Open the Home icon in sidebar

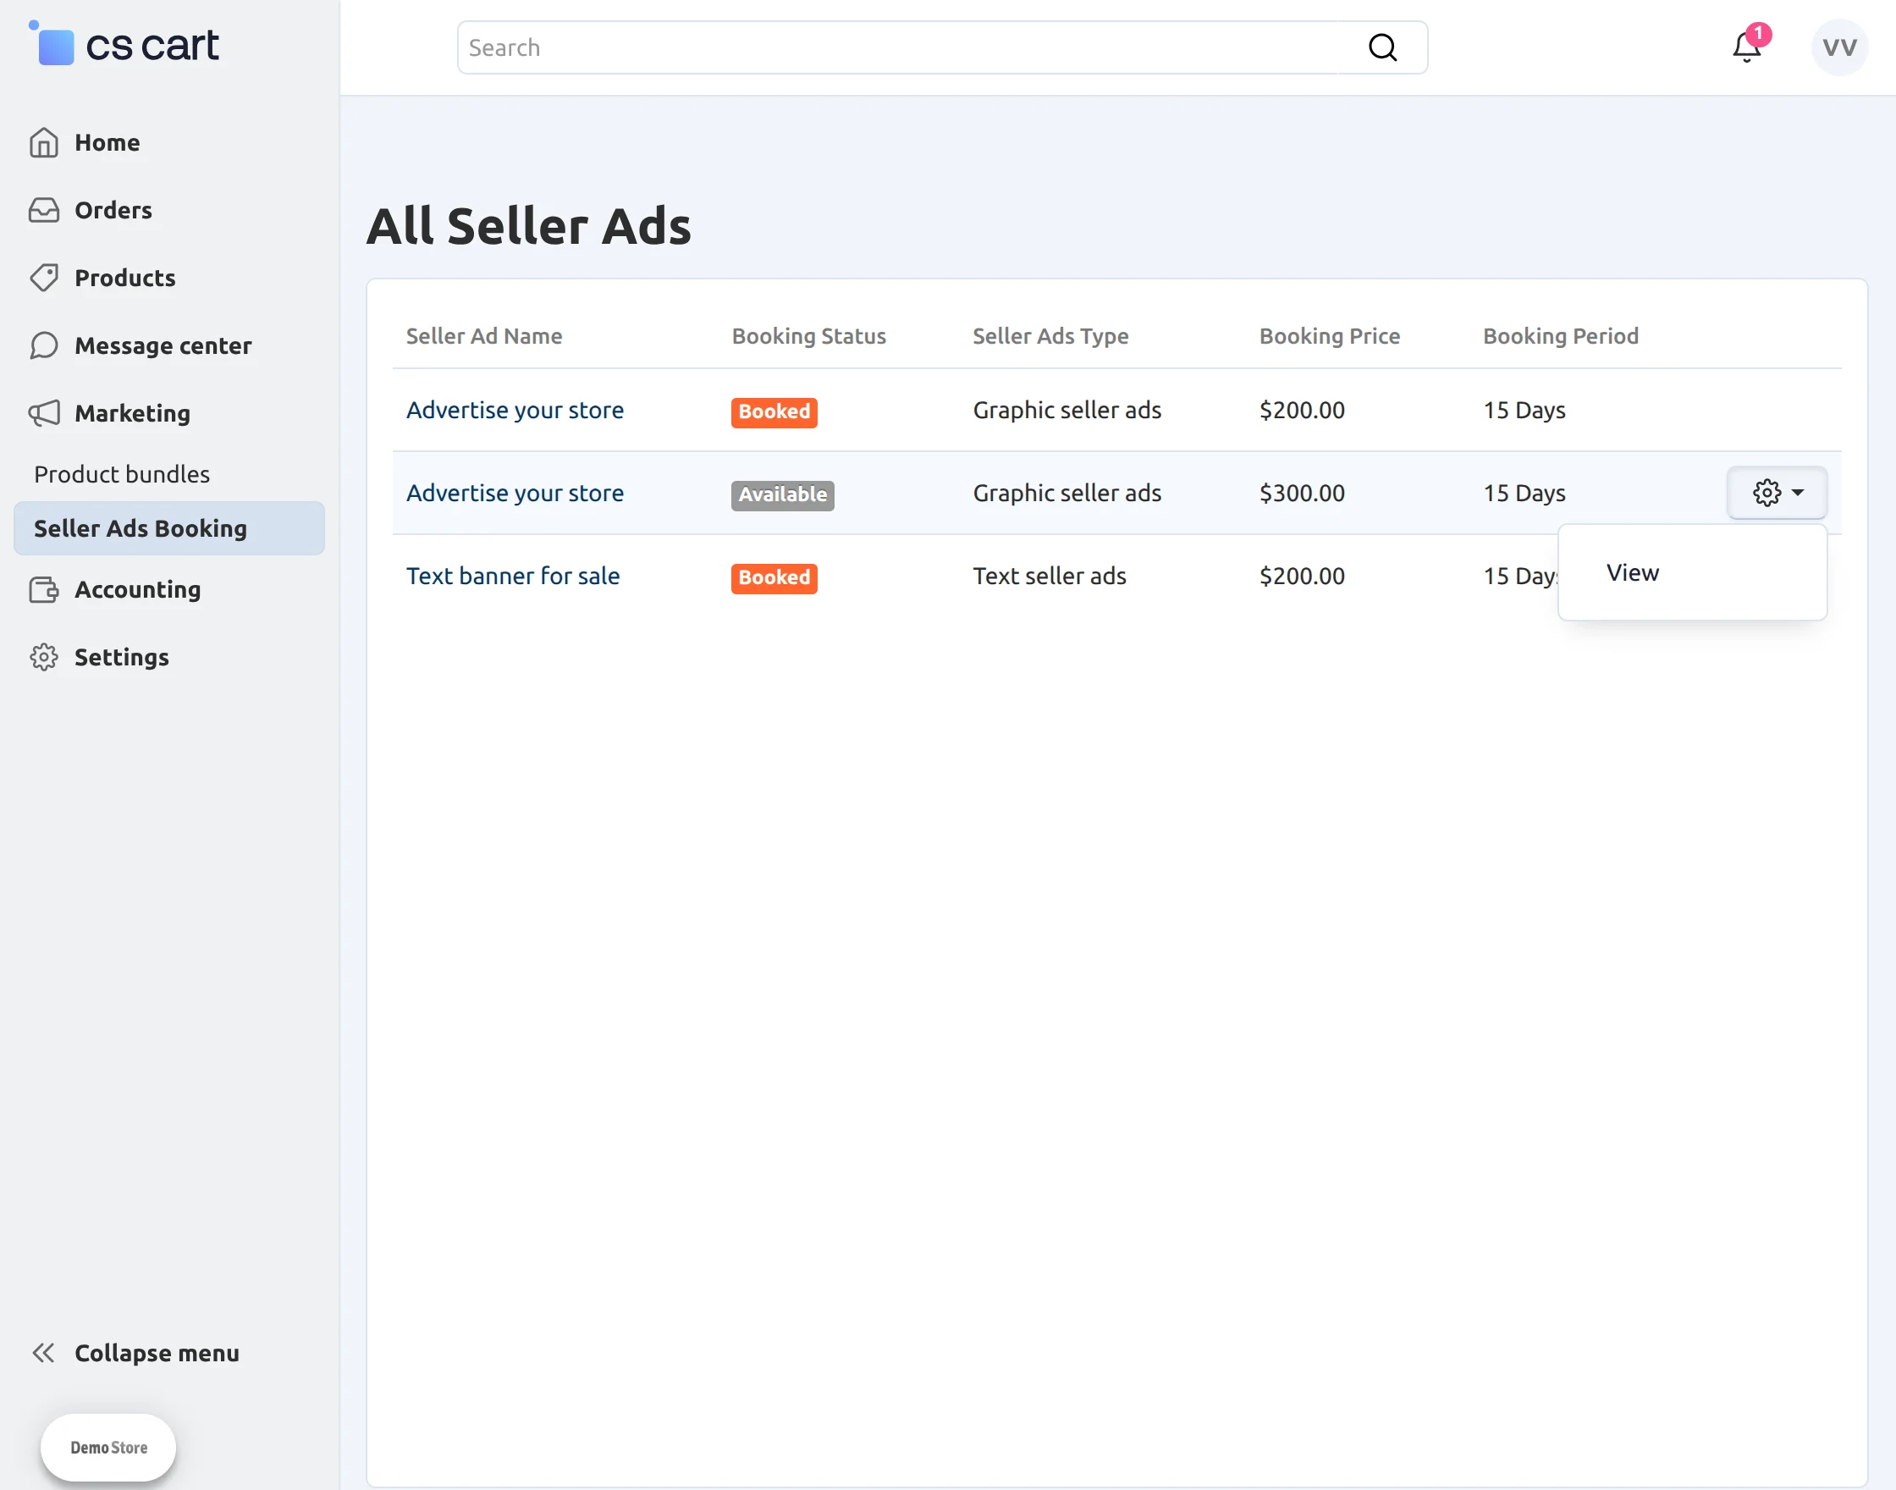(44, 142)
